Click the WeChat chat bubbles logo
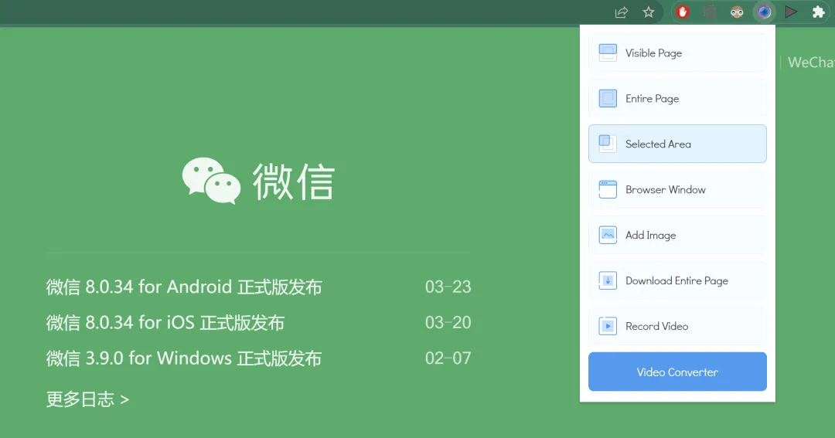 coord(211,181)
